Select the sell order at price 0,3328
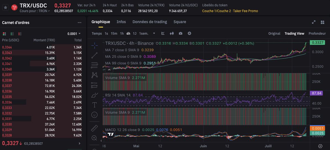Image resolution: width=330 pixels, height=150 pixels. (42, 135)
